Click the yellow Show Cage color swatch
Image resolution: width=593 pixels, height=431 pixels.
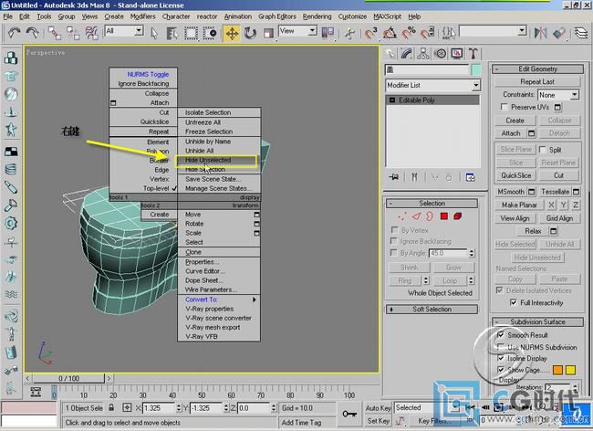pyautogui.click(x=570, y=370)
